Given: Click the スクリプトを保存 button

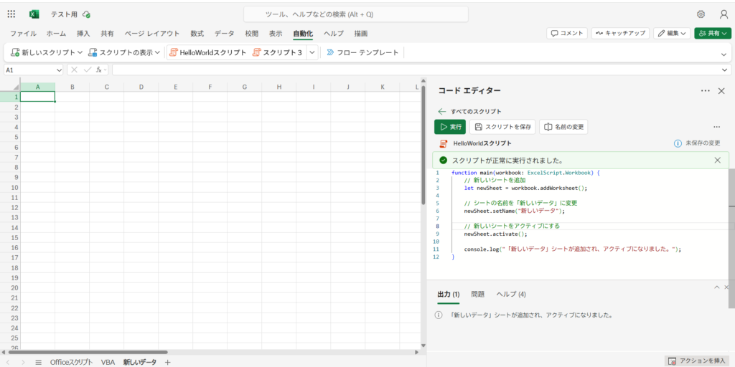Looking at the screenshot, I should [502, 127].
